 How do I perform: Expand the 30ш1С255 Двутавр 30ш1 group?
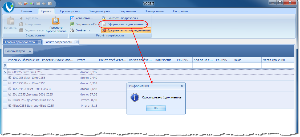pos(10,100)
